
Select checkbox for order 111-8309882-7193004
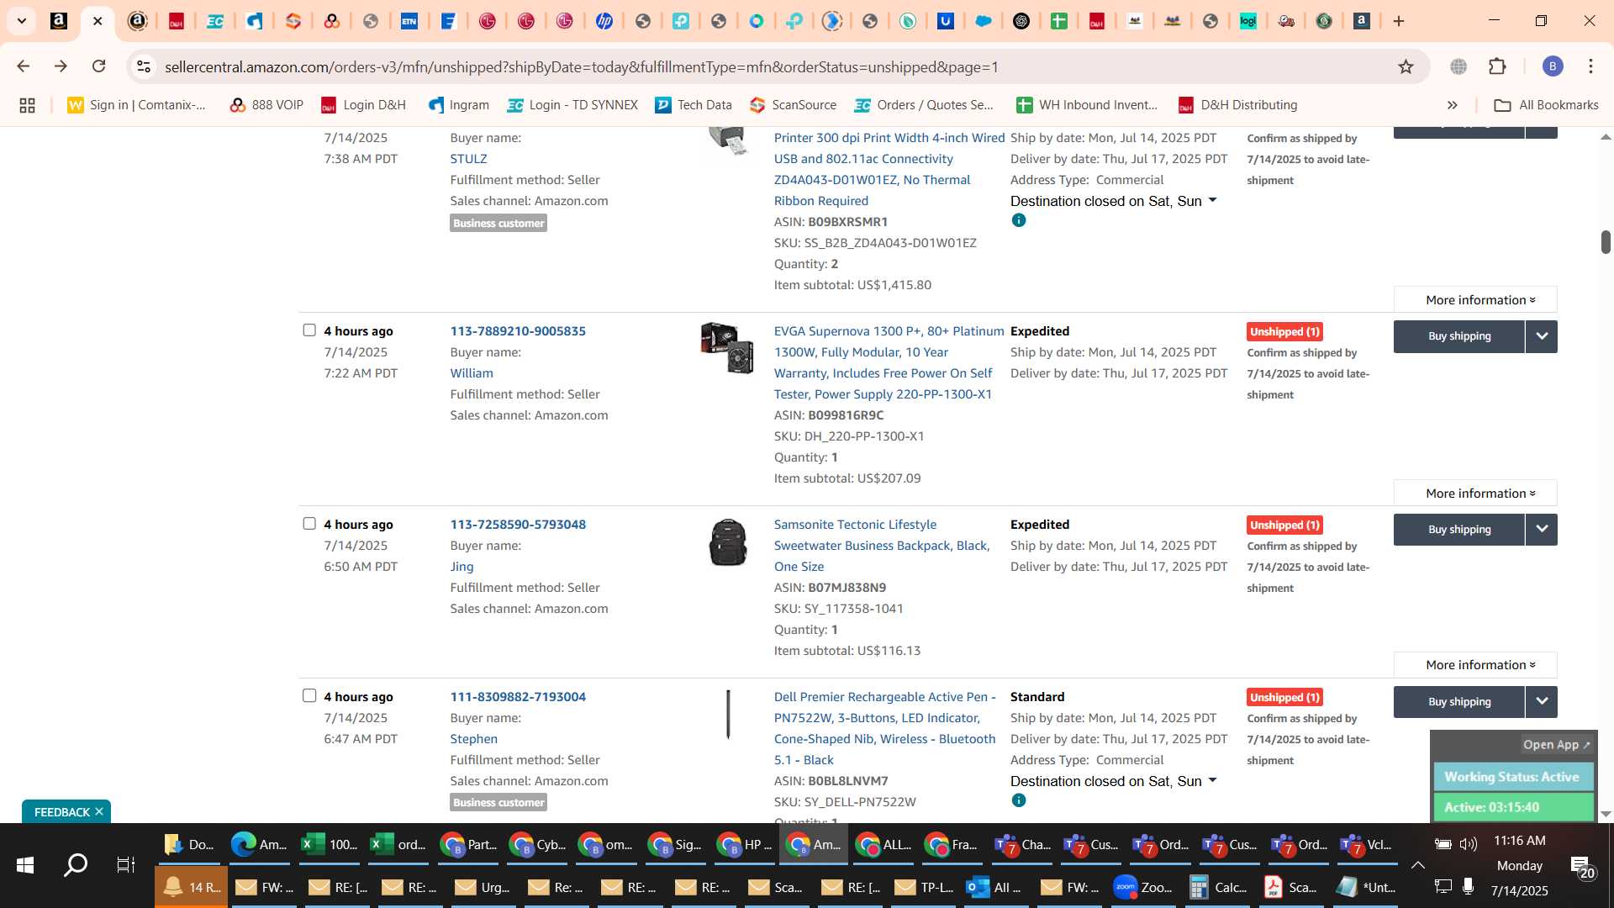point(309,696)
